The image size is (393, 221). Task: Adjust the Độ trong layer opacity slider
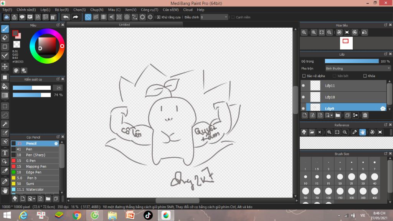tap(352, 61)
